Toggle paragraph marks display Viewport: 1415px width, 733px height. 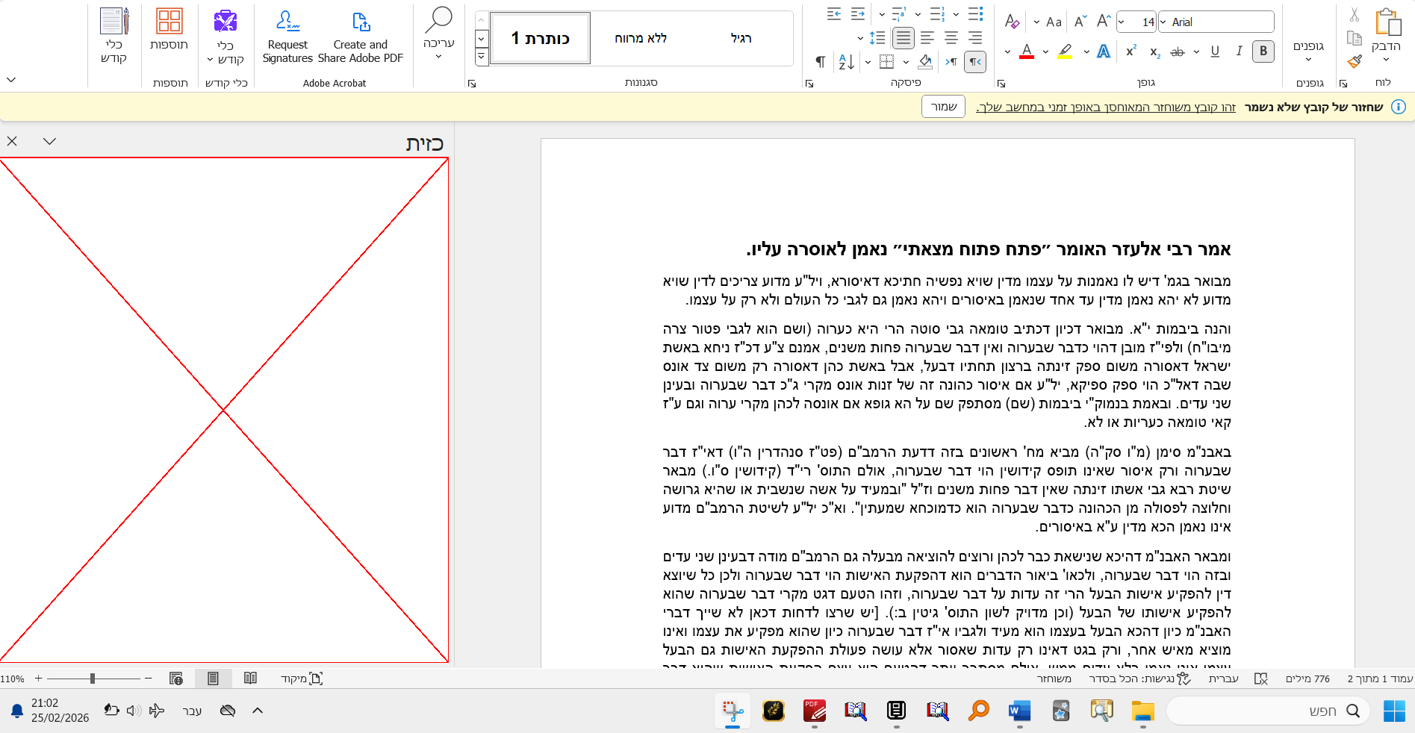click(x=820, y=62)
